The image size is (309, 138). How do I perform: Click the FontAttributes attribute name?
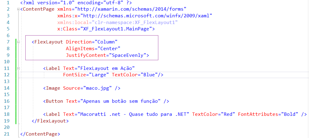pos(258,114)
